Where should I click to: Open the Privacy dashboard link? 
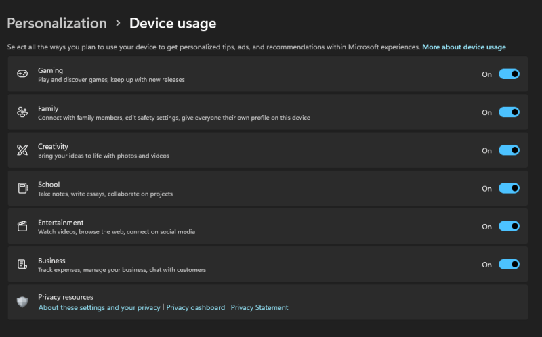[x=195, y=307]
